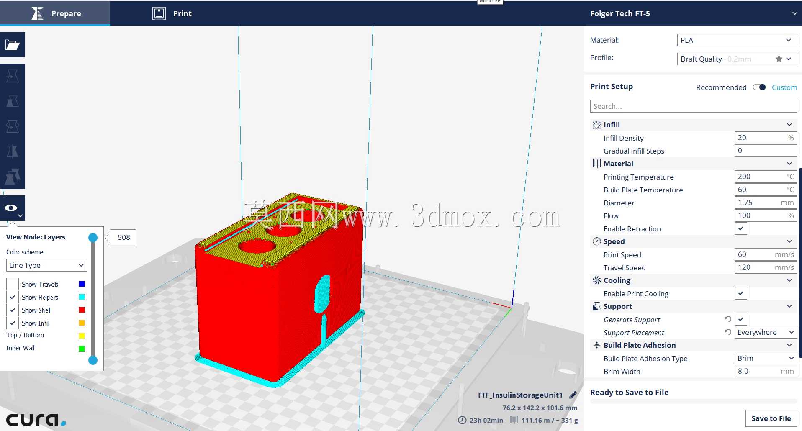The height and width of the screenshot is (431, 802).
Task: Click the Open File folder icon
Action: coord(13,45)
